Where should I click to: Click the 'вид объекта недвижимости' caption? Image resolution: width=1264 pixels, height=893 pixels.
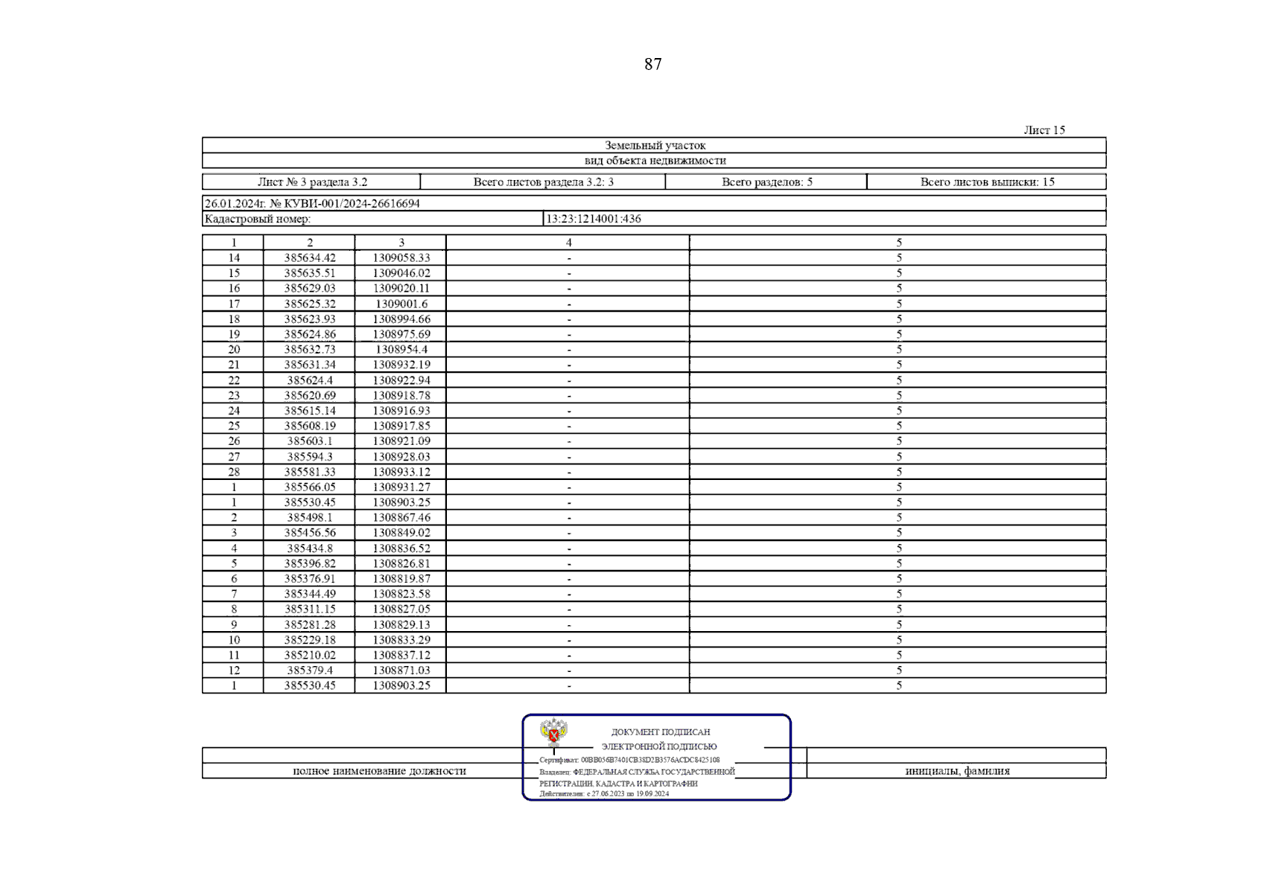point(655,160)
